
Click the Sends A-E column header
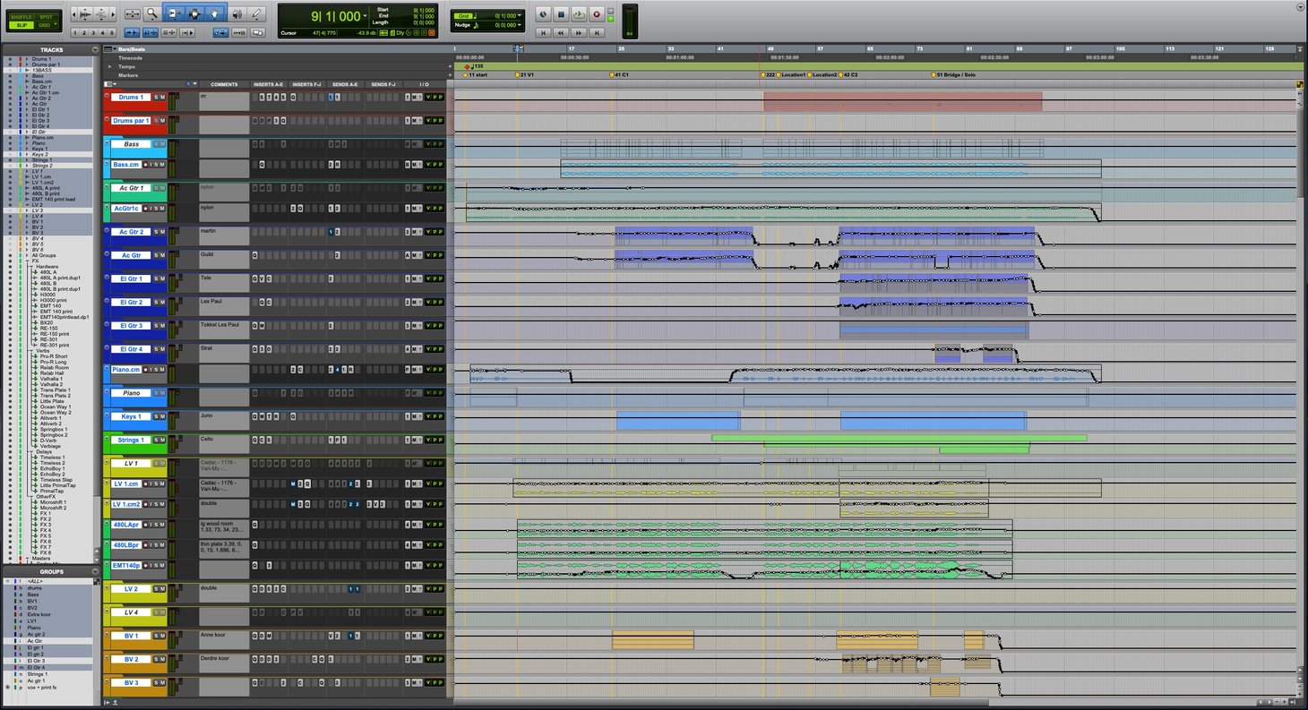click(347, 84)
